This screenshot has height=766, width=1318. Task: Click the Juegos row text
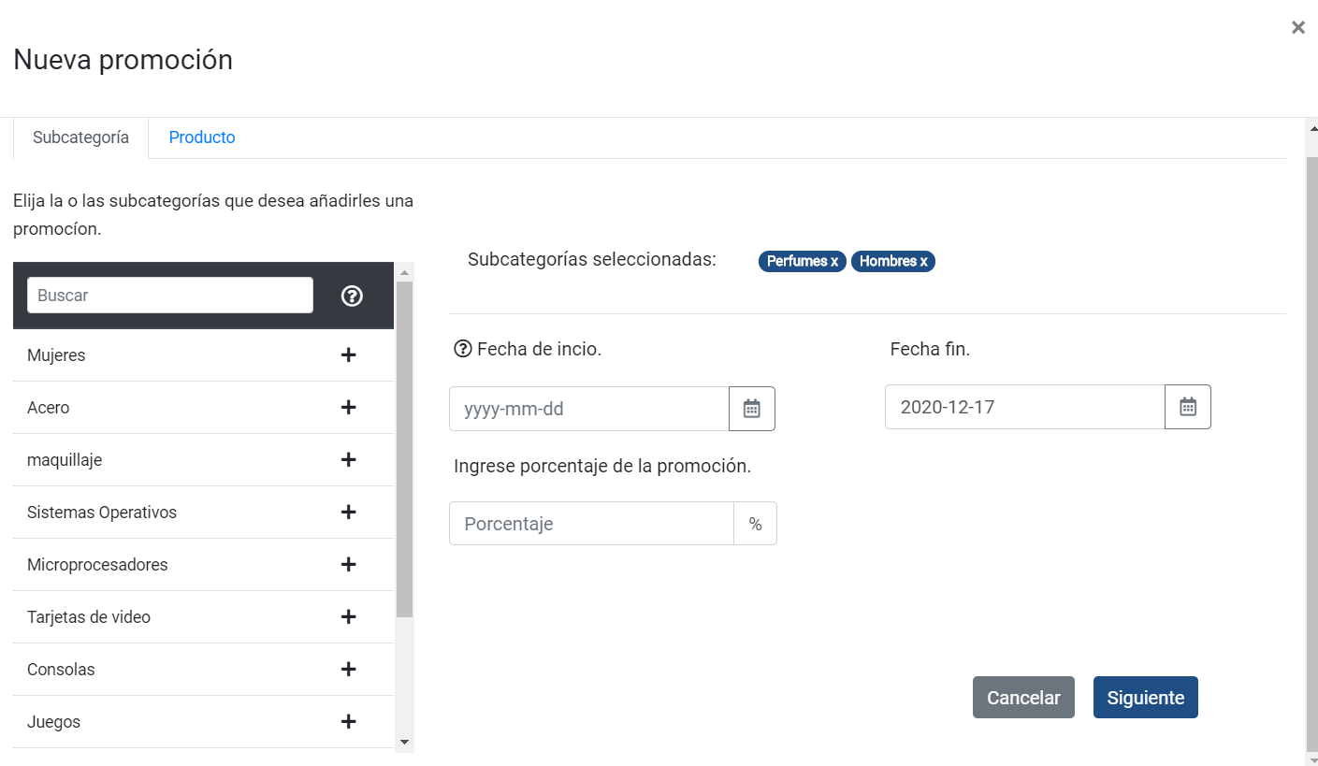coord(53,722)
